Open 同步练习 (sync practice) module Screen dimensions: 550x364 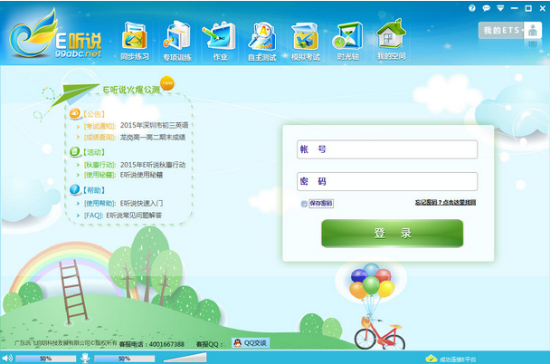point(133,40)
